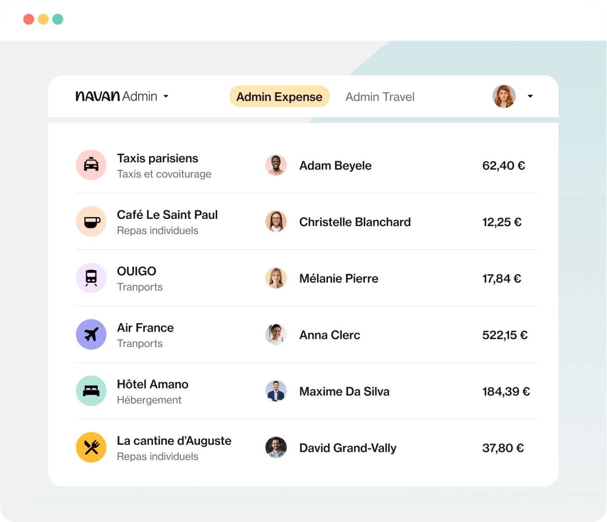
Task: Click the 522,15 € amount
Action: pos(505,335)
